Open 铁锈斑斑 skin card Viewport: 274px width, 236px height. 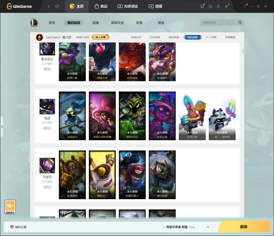(x=72, y=175)
